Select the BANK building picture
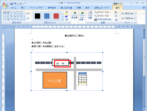 83,79
